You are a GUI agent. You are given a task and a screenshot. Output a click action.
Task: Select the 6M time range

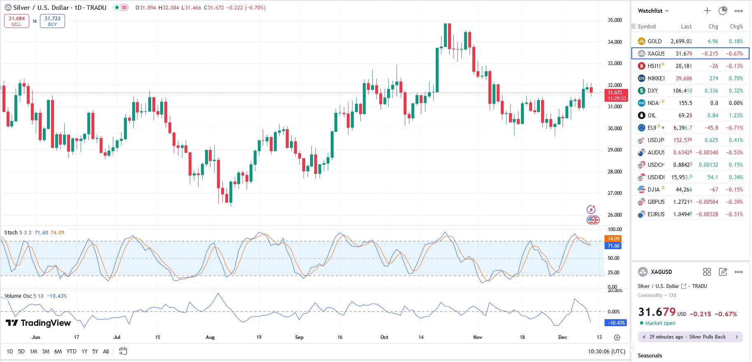58,351
